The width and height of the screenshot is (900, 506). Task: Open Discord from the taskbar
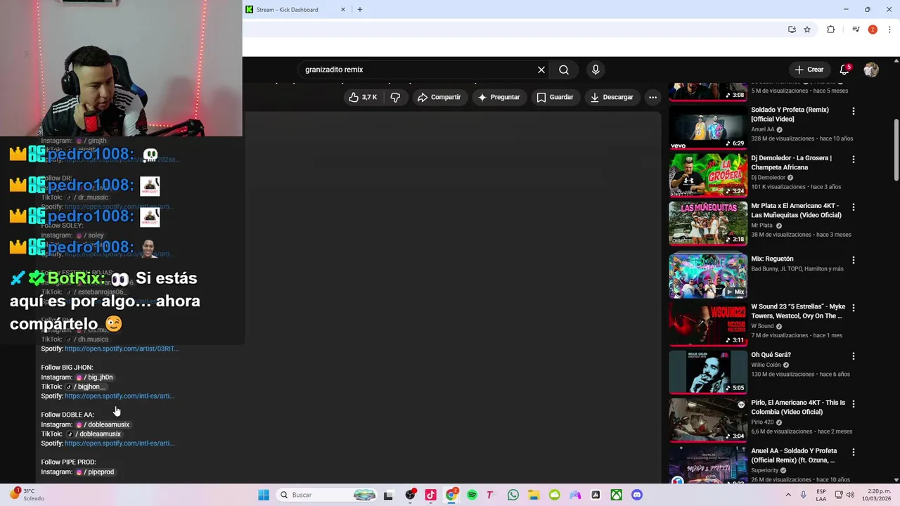637,495
